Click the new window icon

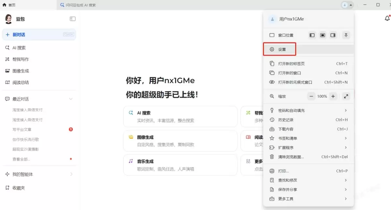[272, 73]
